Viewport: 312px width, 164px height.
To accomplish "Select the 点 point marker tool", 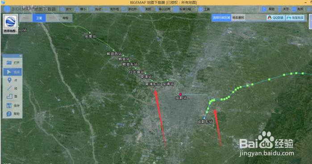I will [x=12, y=80].
